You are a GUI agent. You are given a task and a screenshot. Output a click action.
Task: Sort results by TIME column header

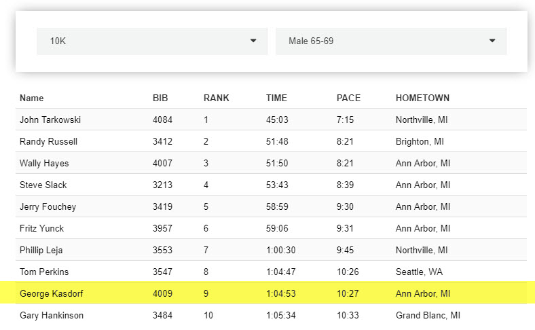[277, 98]
